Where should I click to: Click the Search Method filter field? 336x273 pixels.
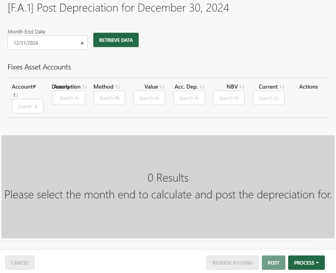click(109, 98)
